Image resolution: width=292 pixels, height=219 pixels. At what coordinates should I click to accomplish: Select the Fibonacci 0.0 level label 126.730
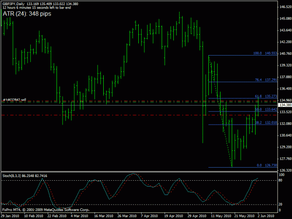click(267, 165)
